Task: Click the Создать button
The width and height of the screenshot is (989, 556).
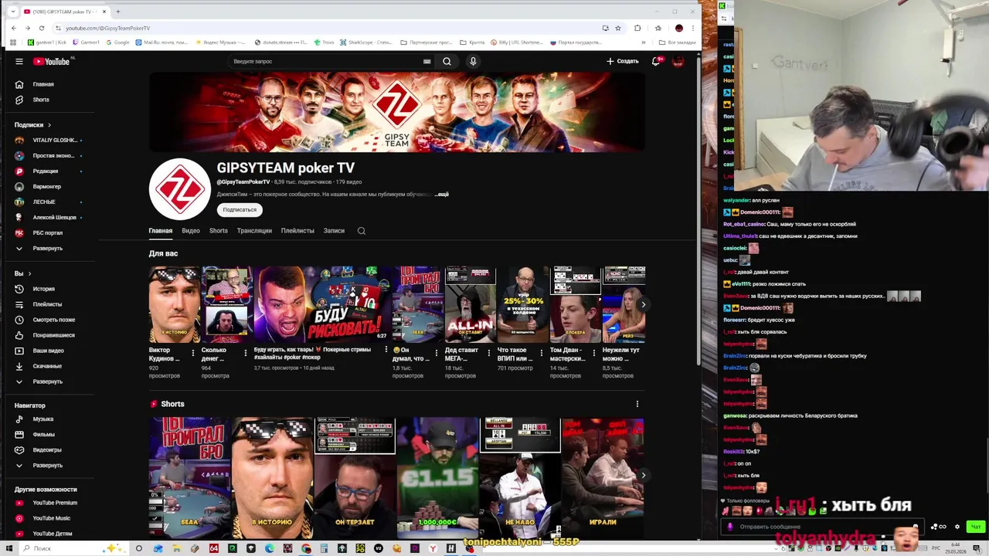Action: pos(623,61)
